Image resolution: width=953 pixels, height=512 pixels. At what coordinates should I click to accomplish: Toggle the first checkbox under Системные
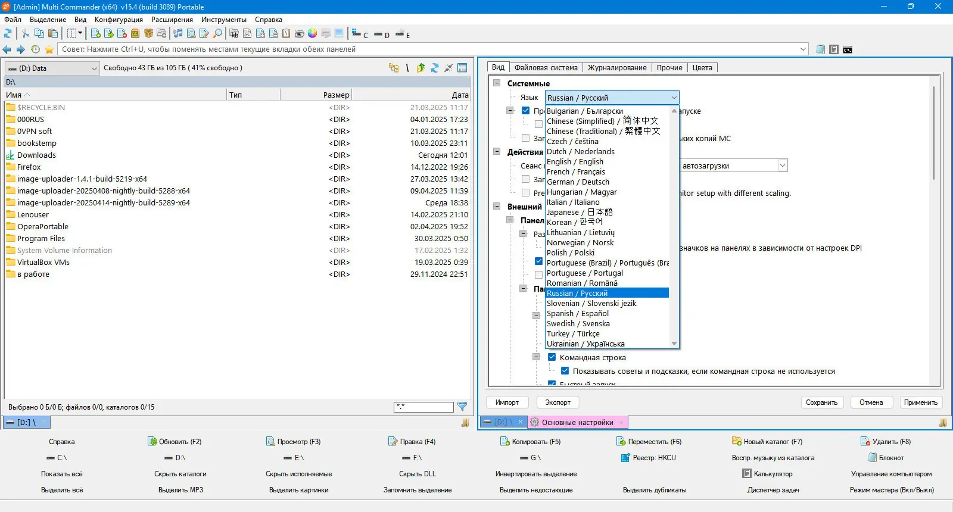click(x=525, y=111)
